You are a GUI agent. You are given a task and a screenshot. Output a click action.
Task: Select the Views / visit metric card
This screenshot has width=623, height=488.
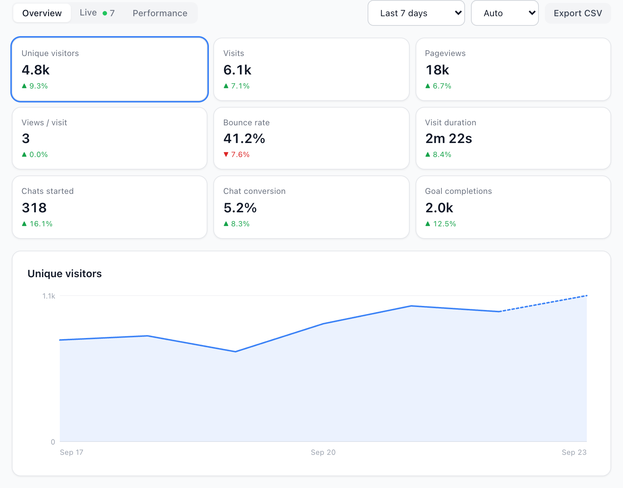point(110,138)
